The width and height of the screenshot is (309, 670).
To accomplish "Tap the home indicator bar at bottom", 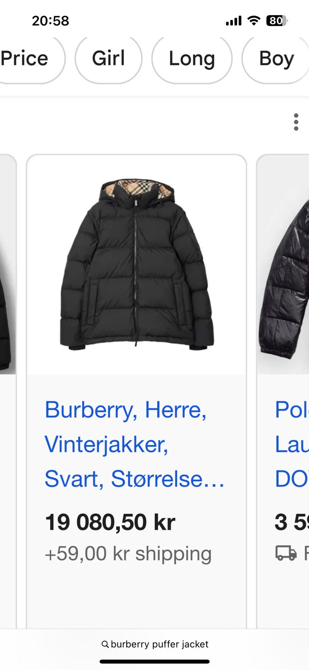I will point(155,662).
